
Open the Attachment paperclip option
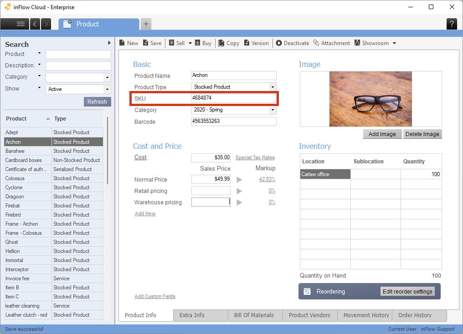point(331,43)
